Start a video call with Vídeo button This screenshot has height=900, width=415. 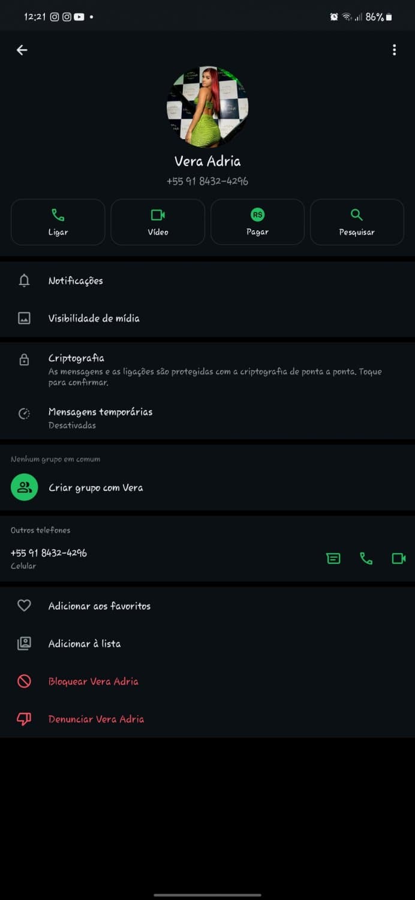[158, 222]
